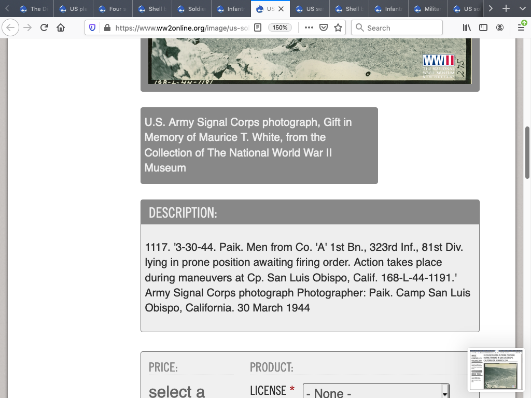Open the Firefox account icon

pos(500,28)
